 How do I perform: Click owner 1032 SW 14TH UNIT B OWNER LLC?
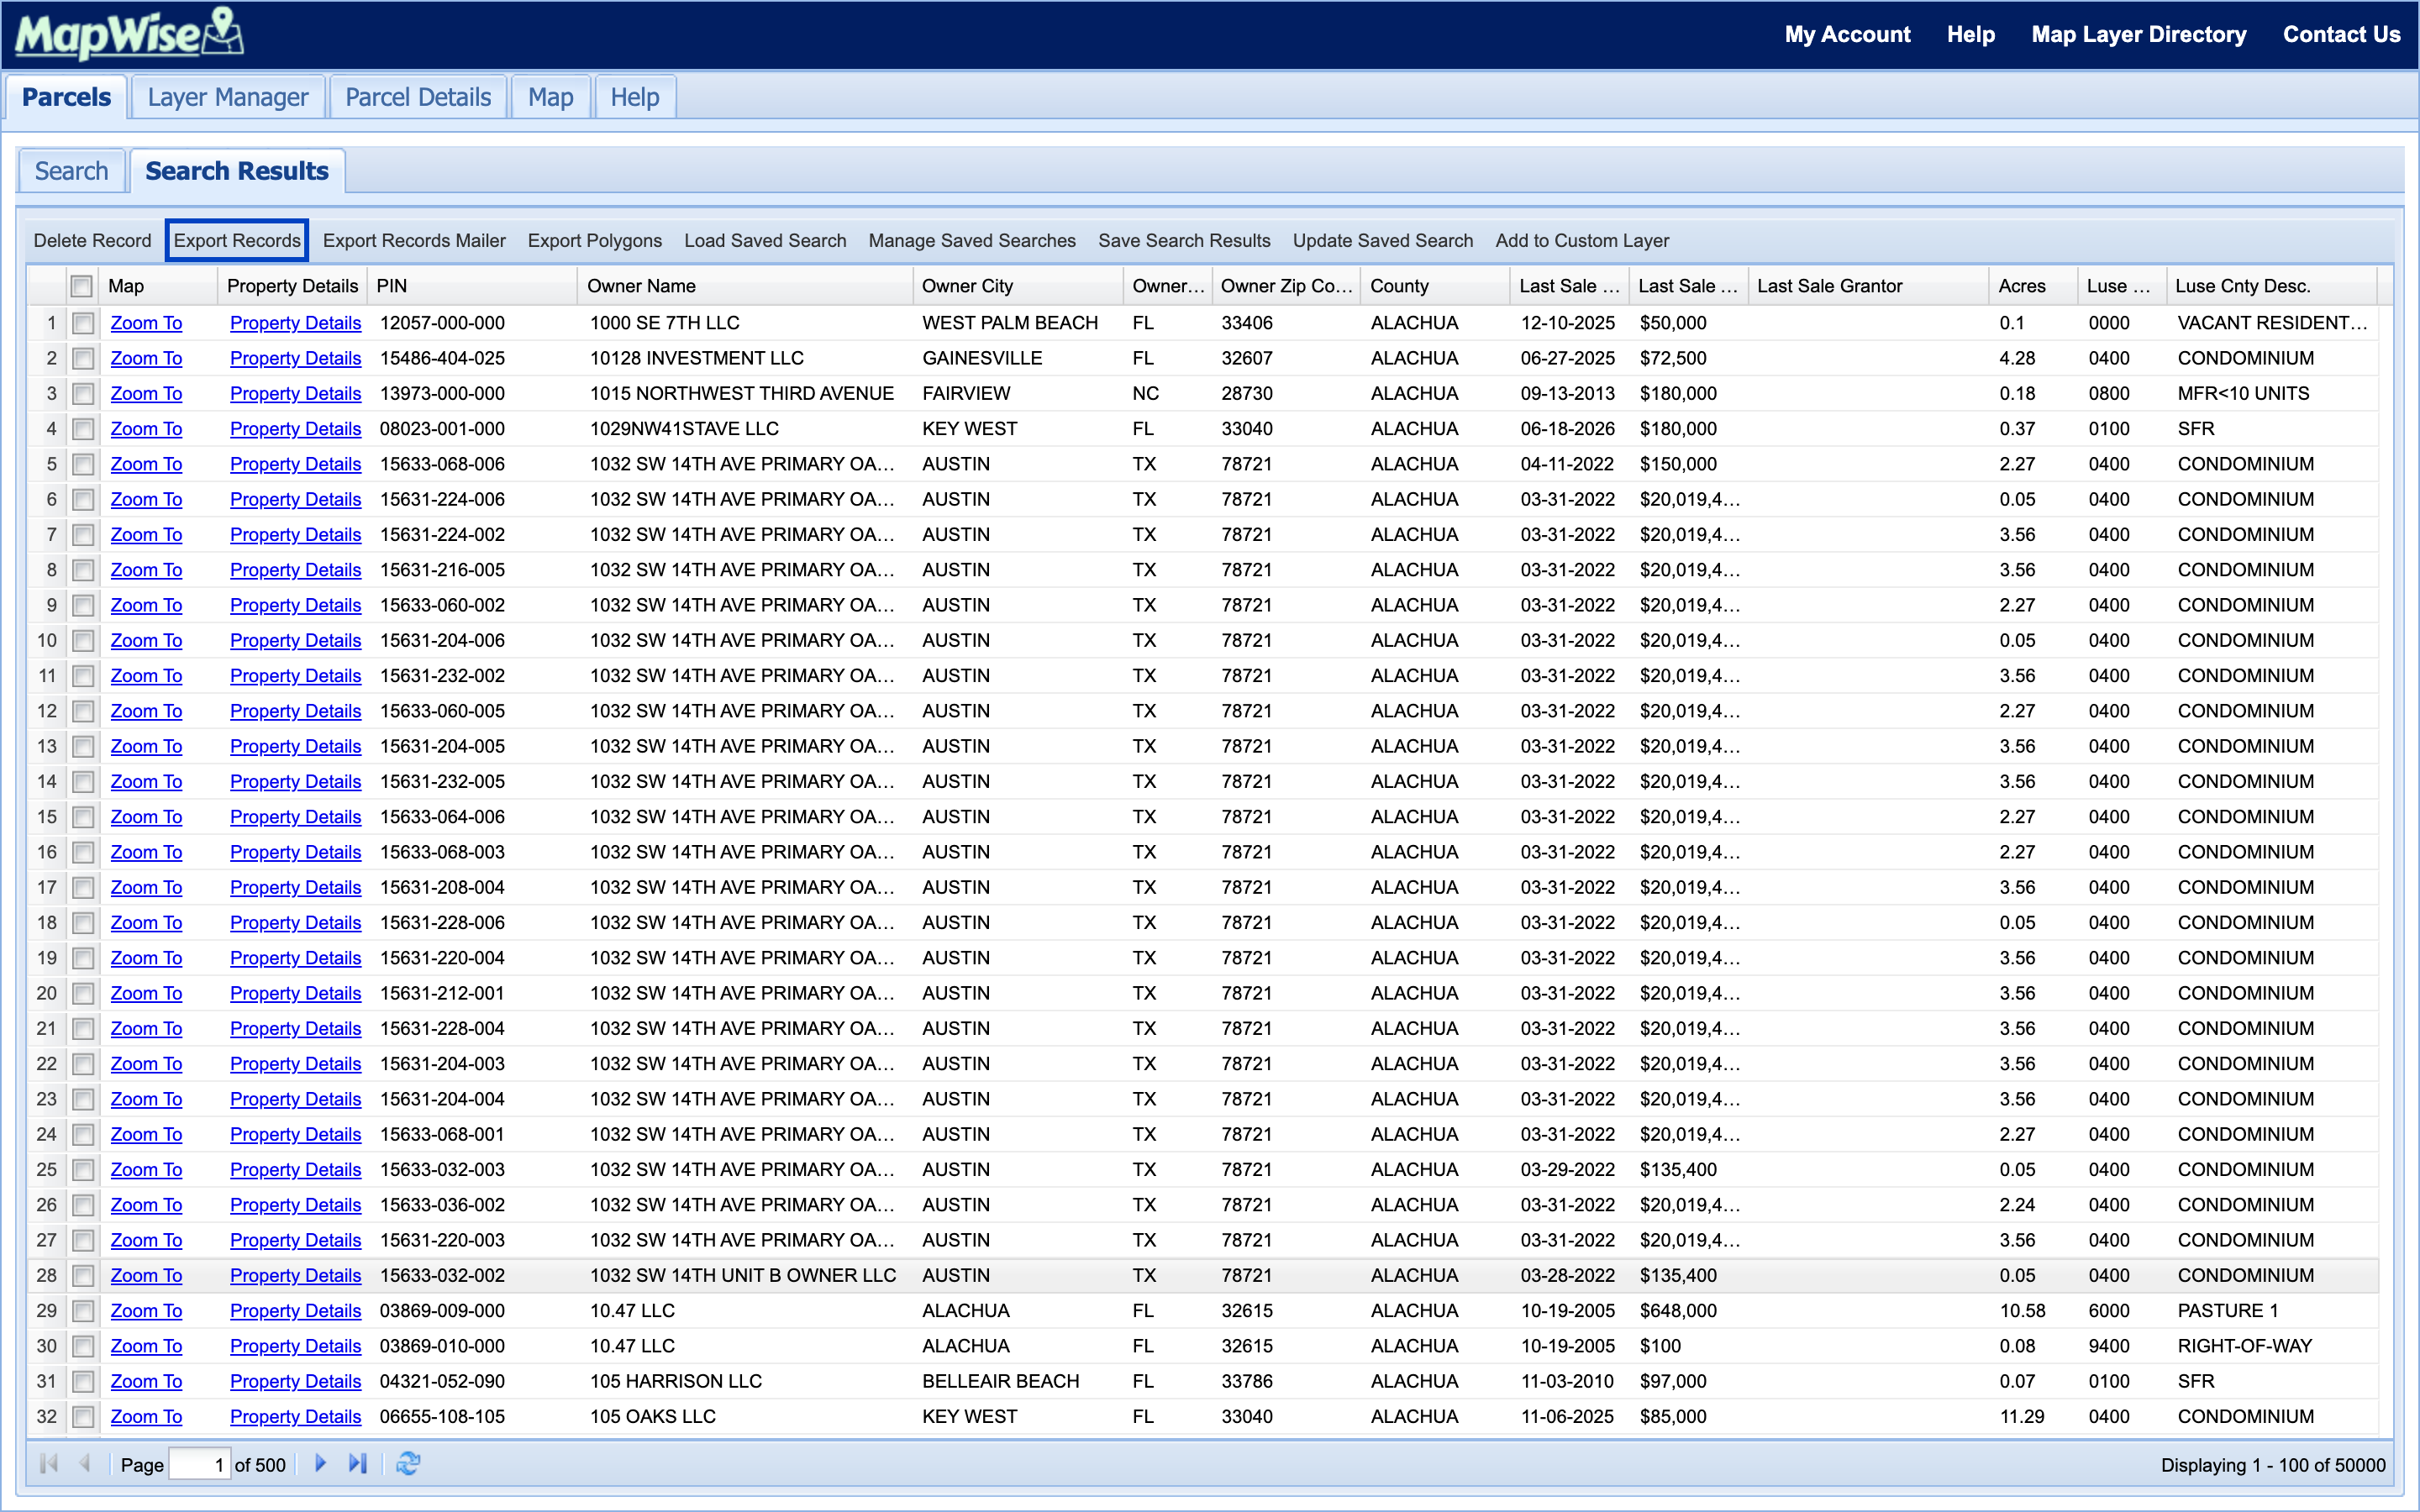tap(743, 1276)
